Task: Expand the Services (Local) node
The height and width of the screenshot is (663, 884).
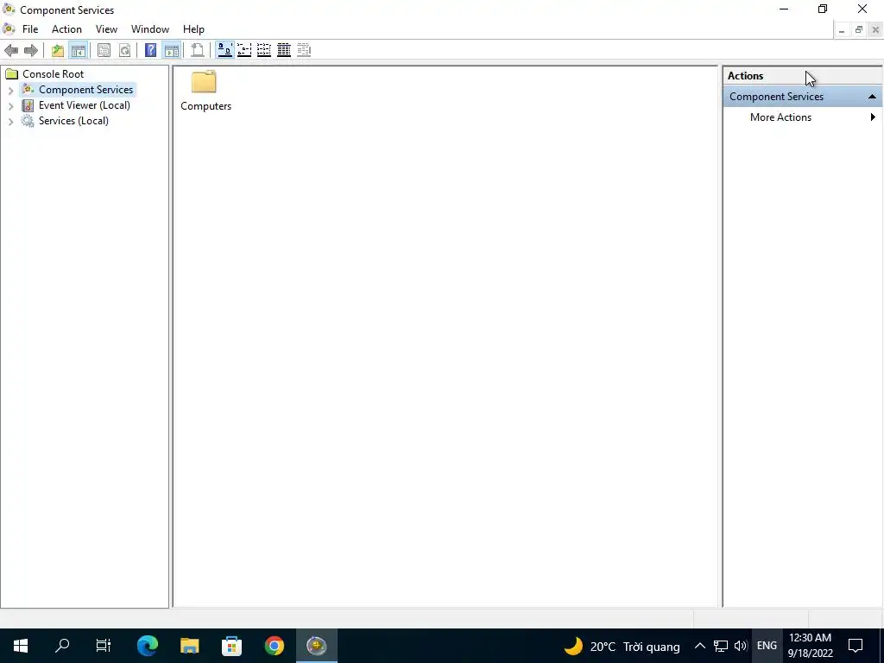Action: click(10, 121)
